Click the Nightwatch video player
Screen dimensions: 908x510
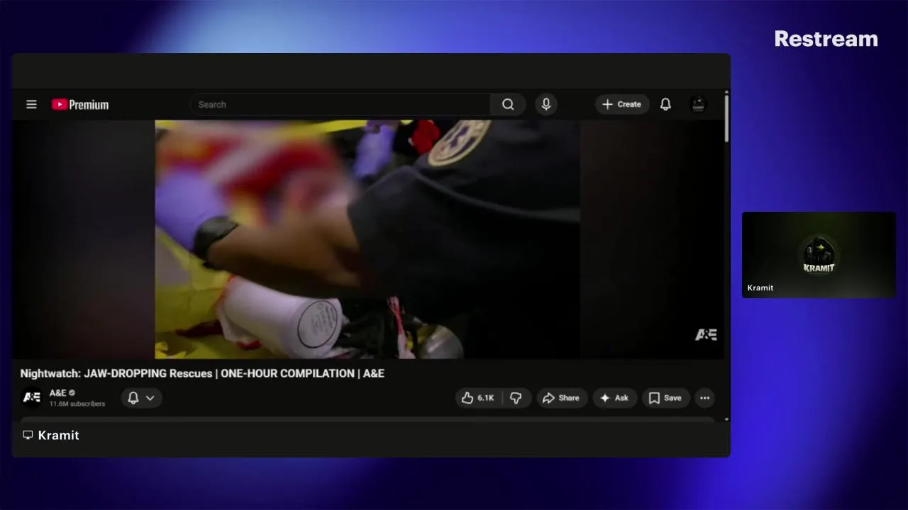click(x=367, y=239)
